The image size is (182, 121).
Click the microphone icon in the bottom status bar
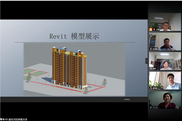coord(3,119)
